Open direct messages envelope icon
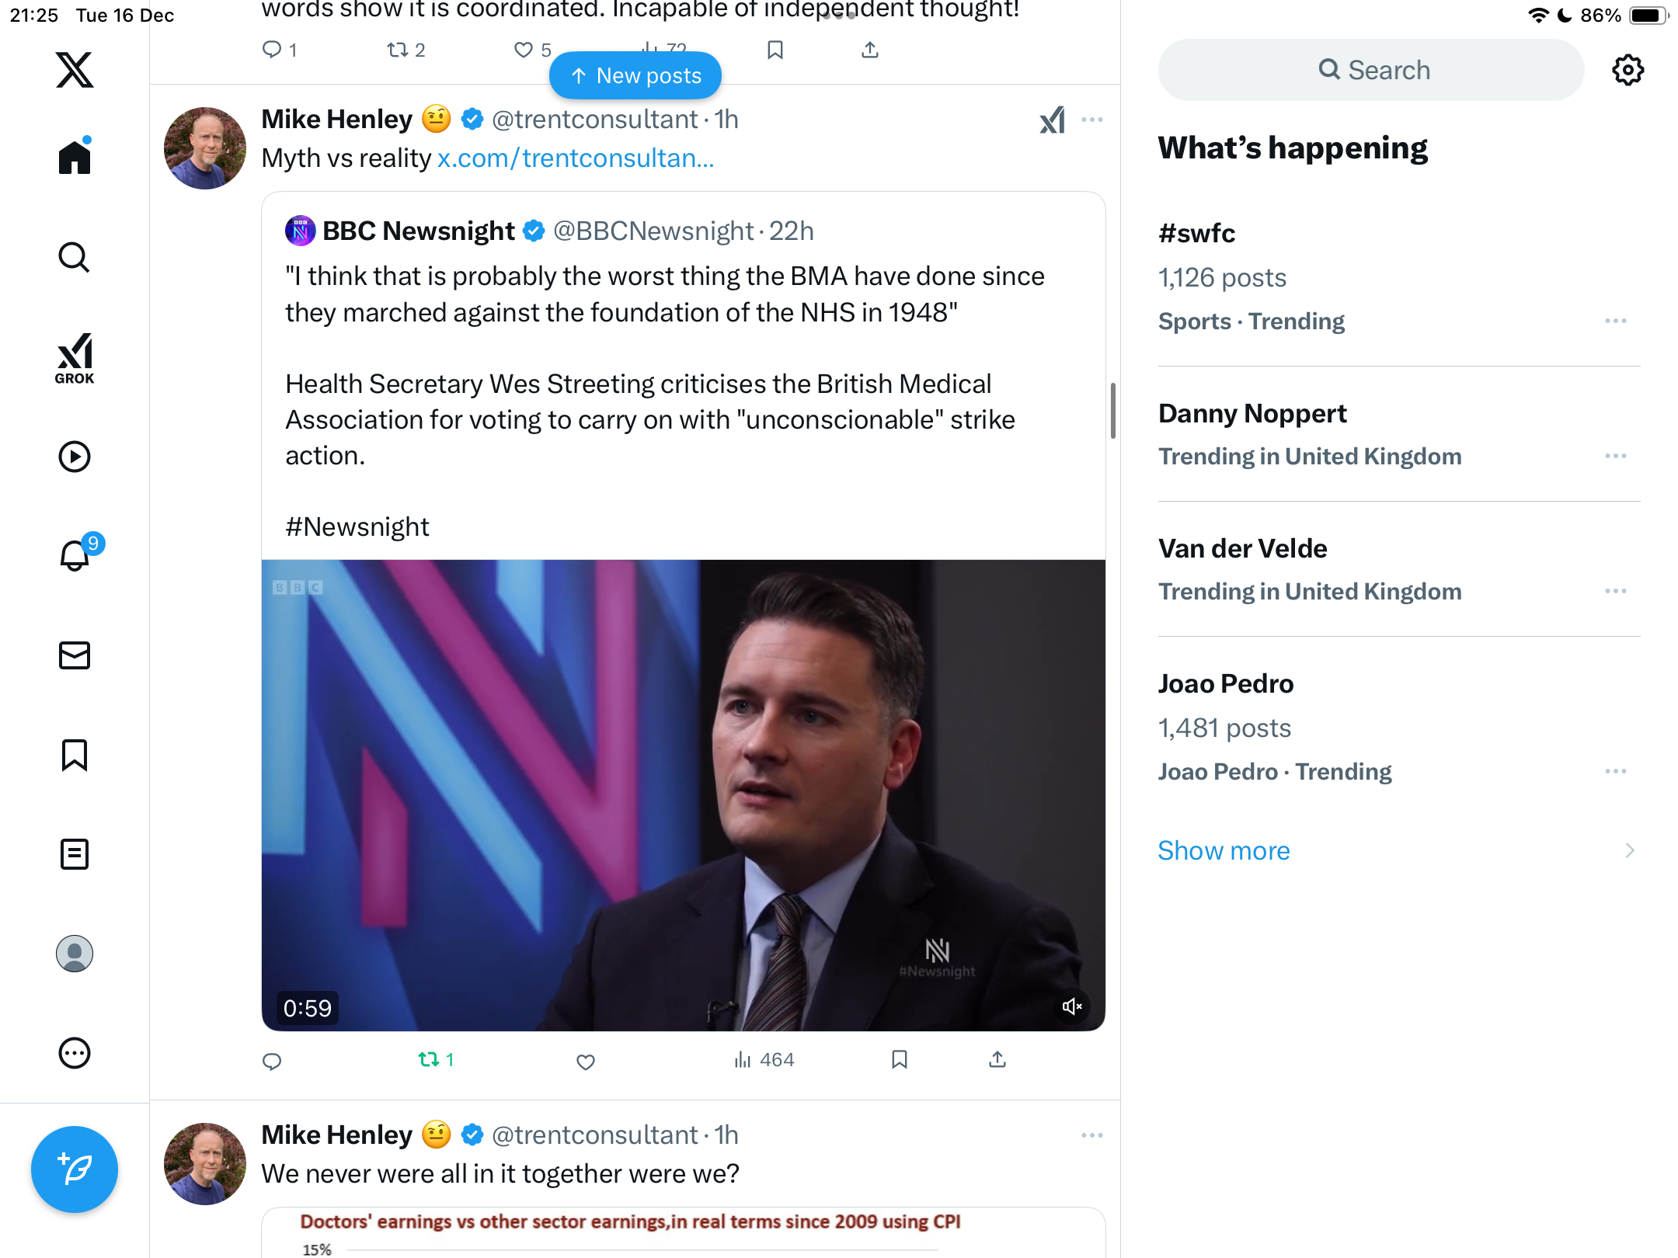This screenshot has height=1258, width=1678. [x=75, y=655]
